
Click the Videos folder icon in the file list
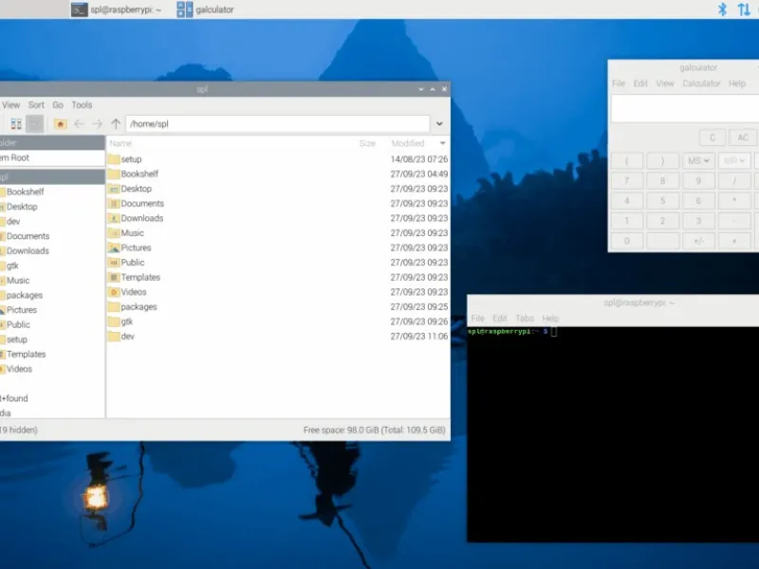(114, 292)
